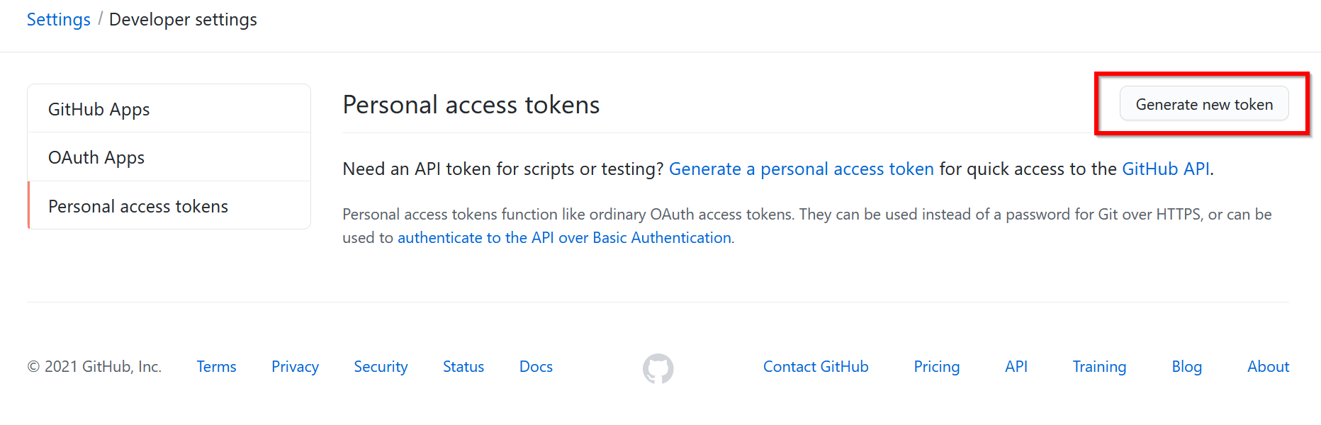
Task: Visit the Blog footer link
Action: click(x=1186, y=367)
